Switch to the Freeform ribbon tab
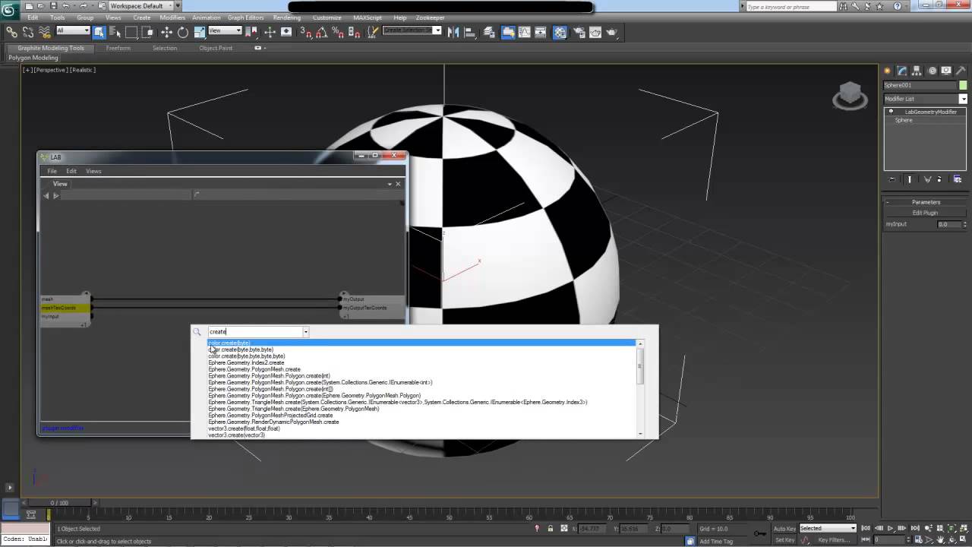This screenshot has width=972, height=547. pos(118,48)
